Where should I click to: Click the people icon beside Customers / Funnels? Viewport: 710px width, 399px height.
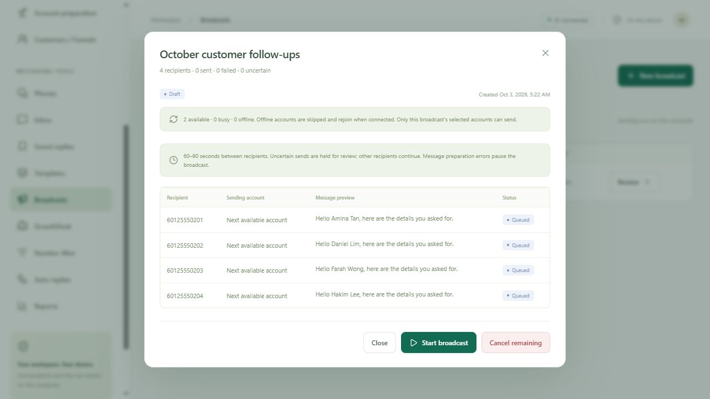pos(23,39)
